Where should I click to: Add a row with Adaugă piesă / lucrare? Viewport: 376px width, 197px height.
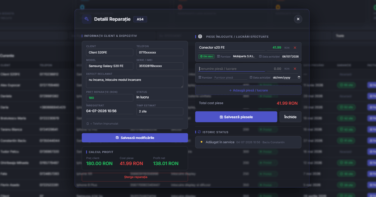(x=248, y=90)
